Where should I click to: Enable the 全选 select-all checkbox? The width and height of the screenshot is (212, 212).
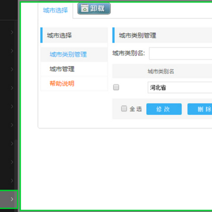tap(124, 109)
